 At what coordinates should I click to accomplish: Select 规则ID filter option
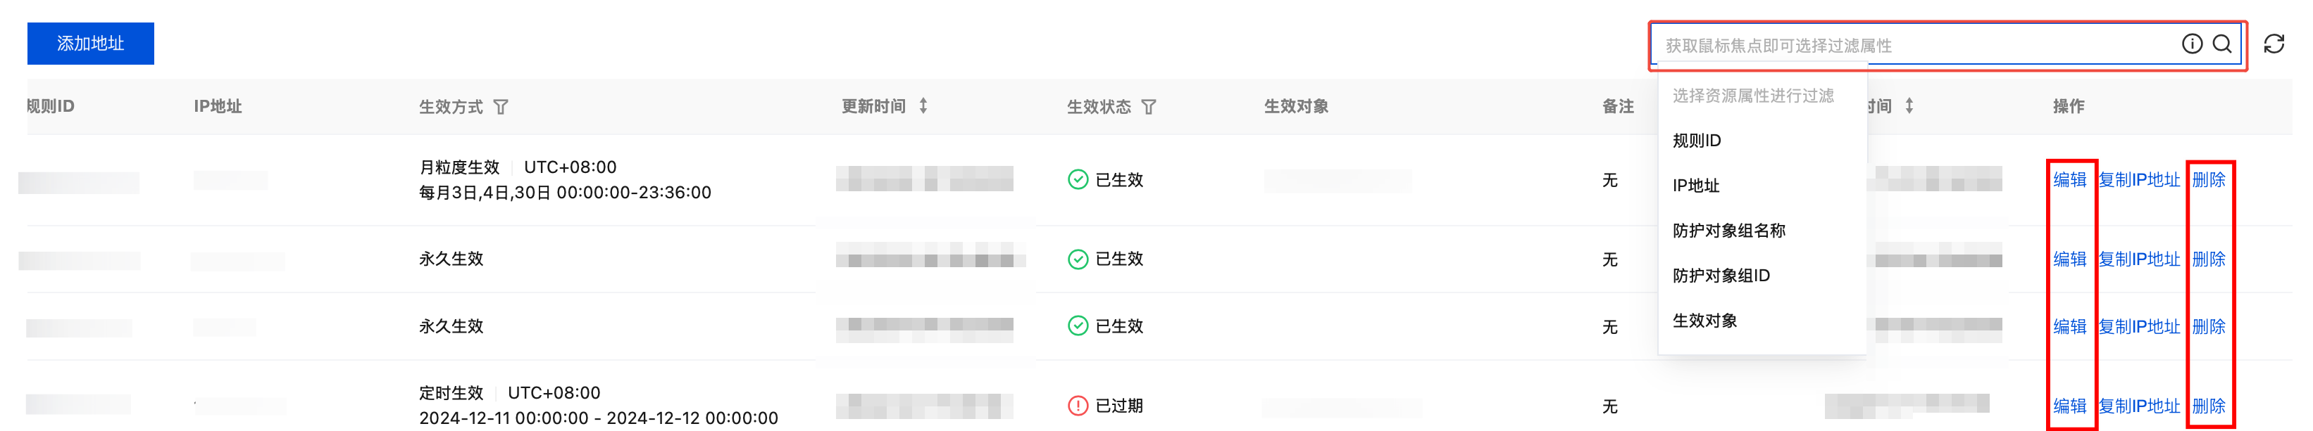click(x=1696, y=141)
